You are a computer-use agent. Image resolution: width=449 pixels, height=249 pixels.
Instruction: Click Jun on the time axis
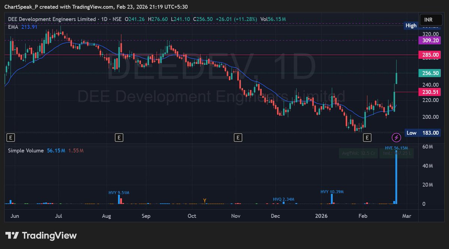point(15,216)
